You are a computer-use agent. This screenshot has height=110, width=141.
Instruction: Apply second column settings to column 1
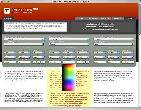click(79, 62)
